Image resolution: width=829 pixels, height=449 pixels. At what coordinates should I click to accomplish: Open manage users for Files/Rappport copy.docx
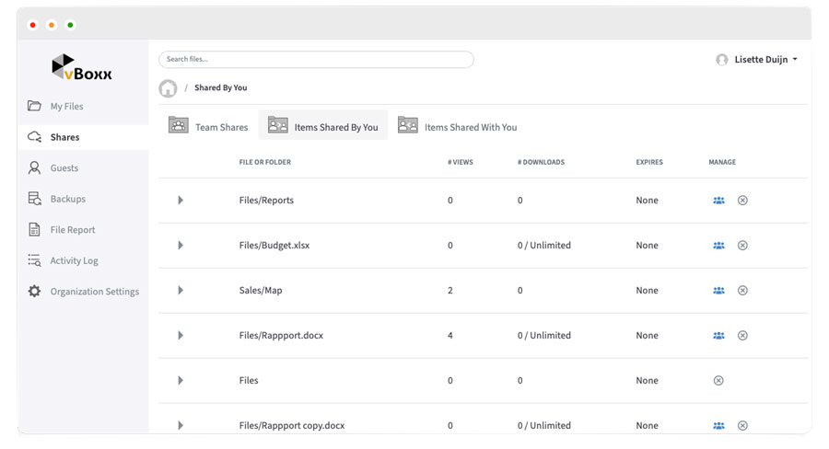click(x=718, y=426)
